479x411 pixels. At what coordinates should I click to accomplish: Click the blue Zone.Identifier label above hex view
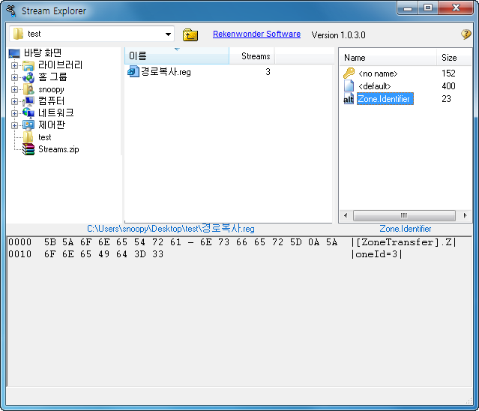(x=405, y=229)
